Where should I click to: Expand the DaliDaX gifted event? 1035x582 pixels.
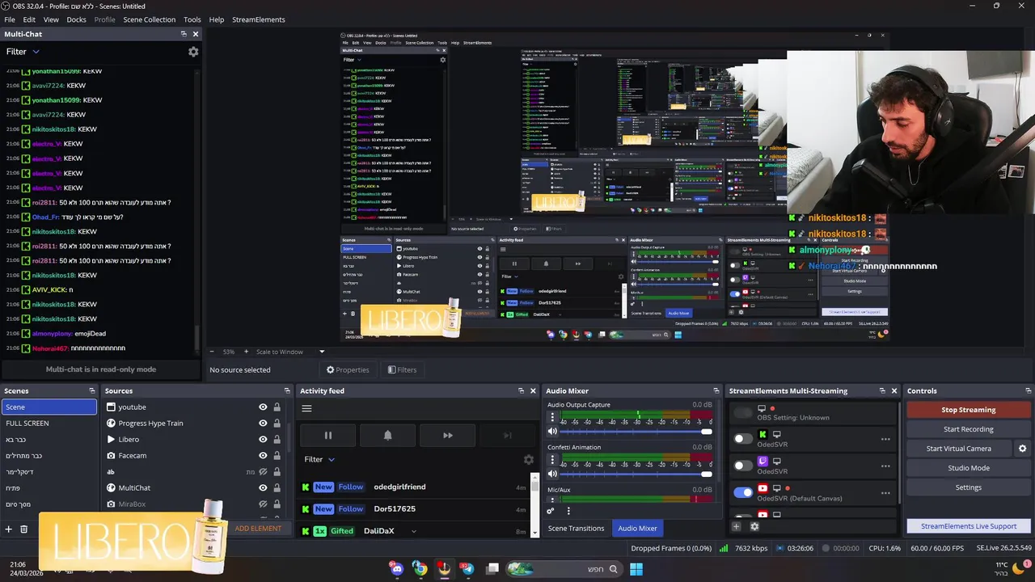413,531
